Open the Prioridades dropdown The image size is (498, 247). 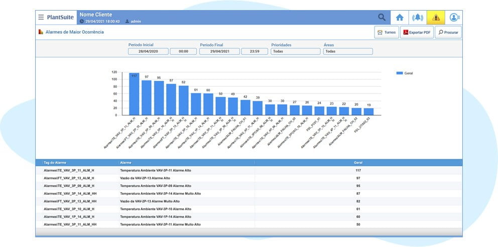[x=296, y=51]
